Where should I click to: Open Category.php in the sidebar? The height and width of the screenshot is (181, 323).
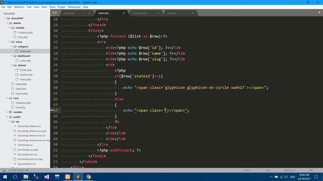coord(25,32)
